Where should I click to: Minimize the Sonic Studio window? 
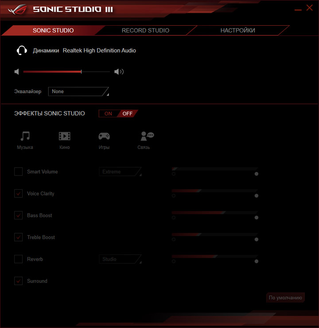pyautogui.click(x=298, y=10)
